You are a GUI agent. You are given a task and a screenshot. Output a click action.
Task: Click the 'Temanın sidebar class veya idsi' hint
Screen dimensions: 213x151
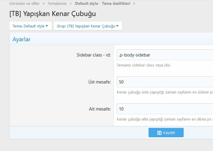click(x=143, y=65)
